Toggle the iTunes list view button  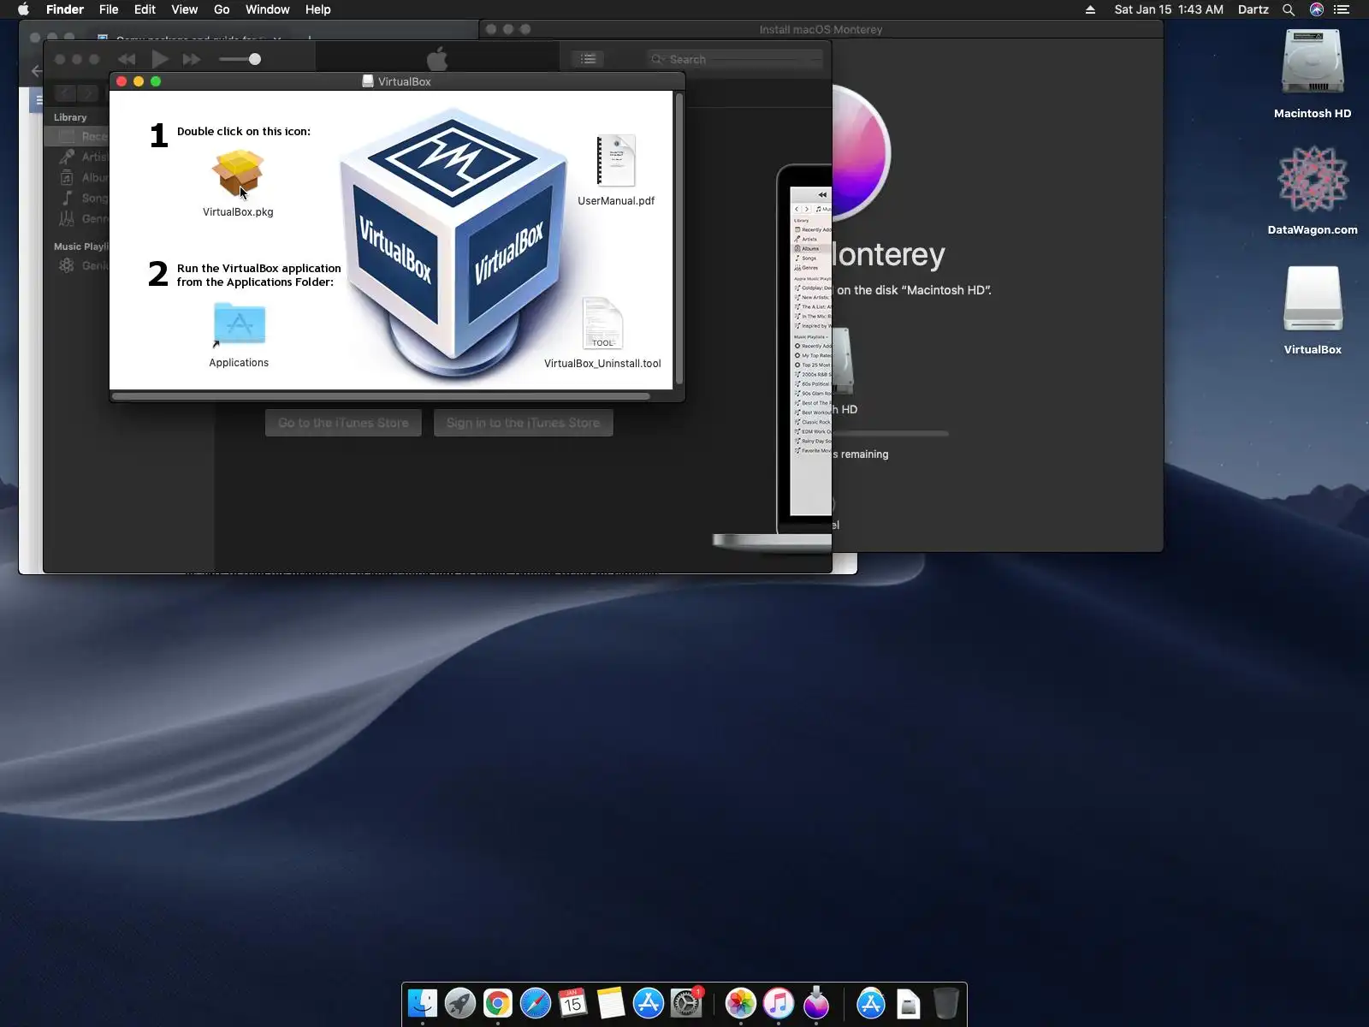[588, 59]
